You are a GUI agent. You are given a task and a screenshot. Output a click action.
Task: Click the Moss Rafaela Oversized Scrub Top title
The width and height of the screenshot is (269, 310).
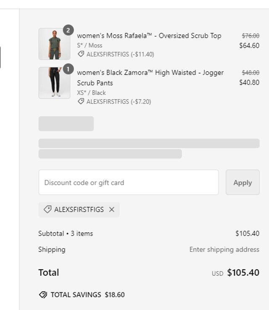[149, 36]
